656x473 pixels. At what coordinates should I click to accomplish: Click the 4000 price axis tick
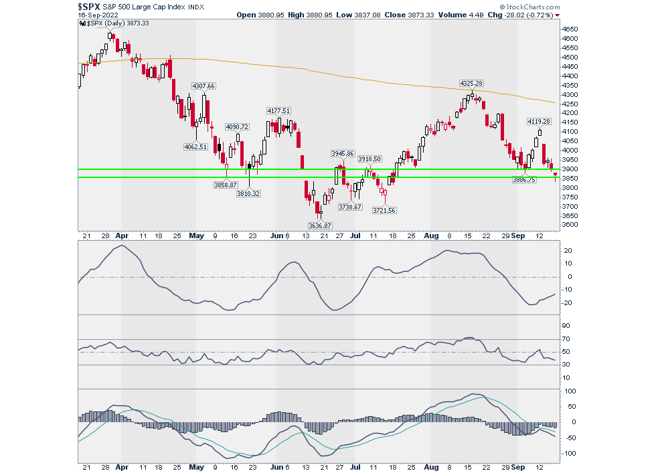[x=570, y=151]
